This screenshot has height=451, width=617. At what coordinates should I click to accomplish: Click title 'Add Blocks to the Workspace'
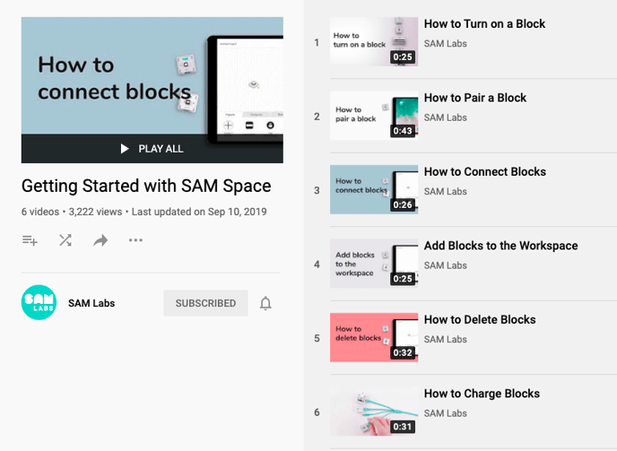point(501,246)
